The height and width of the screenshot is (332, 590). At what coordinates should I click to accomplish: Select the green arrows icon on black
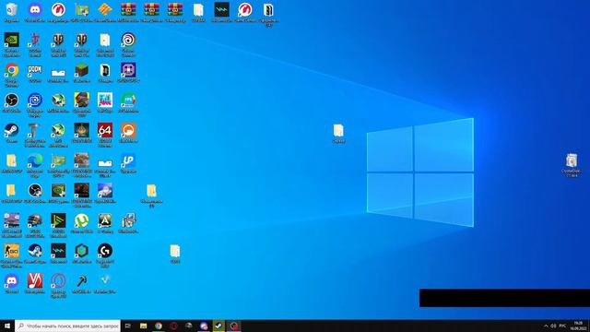[58, 221]
